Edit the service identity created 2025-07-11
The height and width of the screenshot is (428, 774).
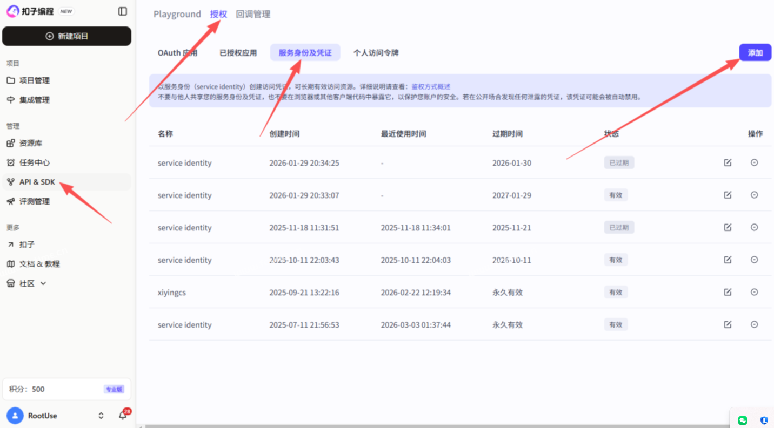coord(728,324)
